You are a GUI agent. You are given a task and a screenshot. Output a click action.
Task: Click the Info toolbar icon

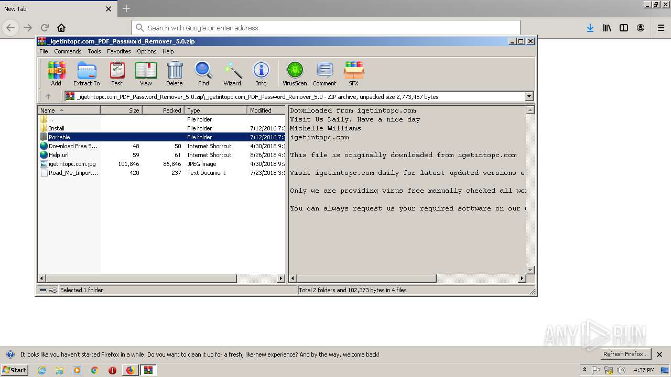261,74
